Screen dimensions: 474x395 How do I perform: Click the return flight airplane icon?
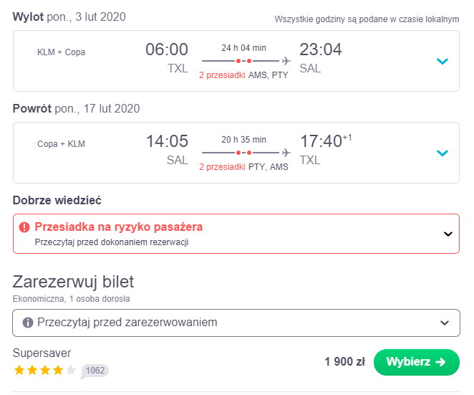point(286,153)
